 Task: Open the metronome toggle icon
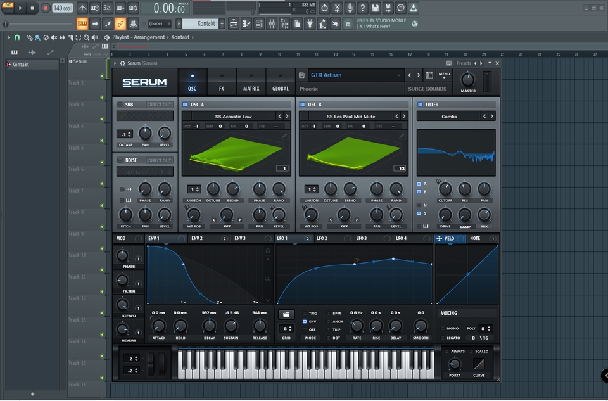click(82, 8)
